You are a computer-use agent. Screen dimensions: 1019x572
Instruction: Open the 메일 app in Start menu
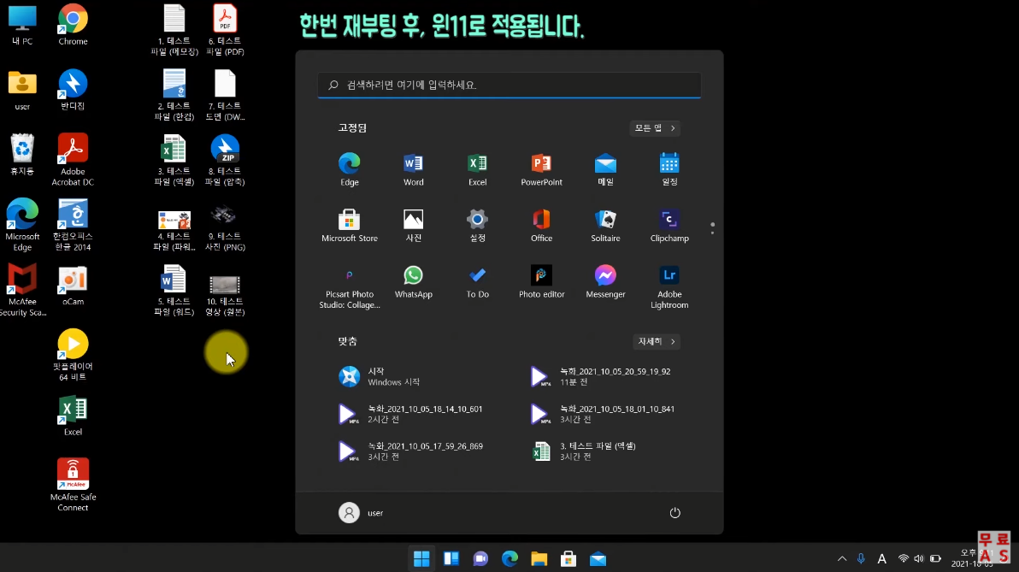605,169
